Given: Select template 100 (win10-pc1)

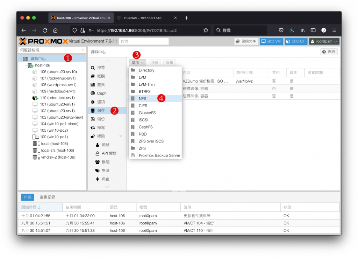Looking at the screenshot, I should coord(50,137).
